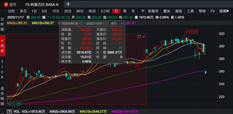The width and height of the screenshot is (233, 114).
Task: Switch to the 分时 period view
Action: (x=11, y=11)
